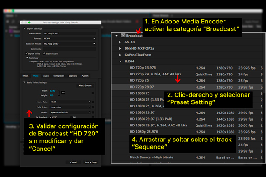266x177 pixels.
Task: Uncheck the Export Video checkbox
Action: 27,54
